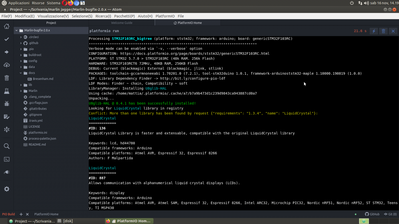Open settings via the sidebar gear icon
399x224 pixels.
coord(7,189)
